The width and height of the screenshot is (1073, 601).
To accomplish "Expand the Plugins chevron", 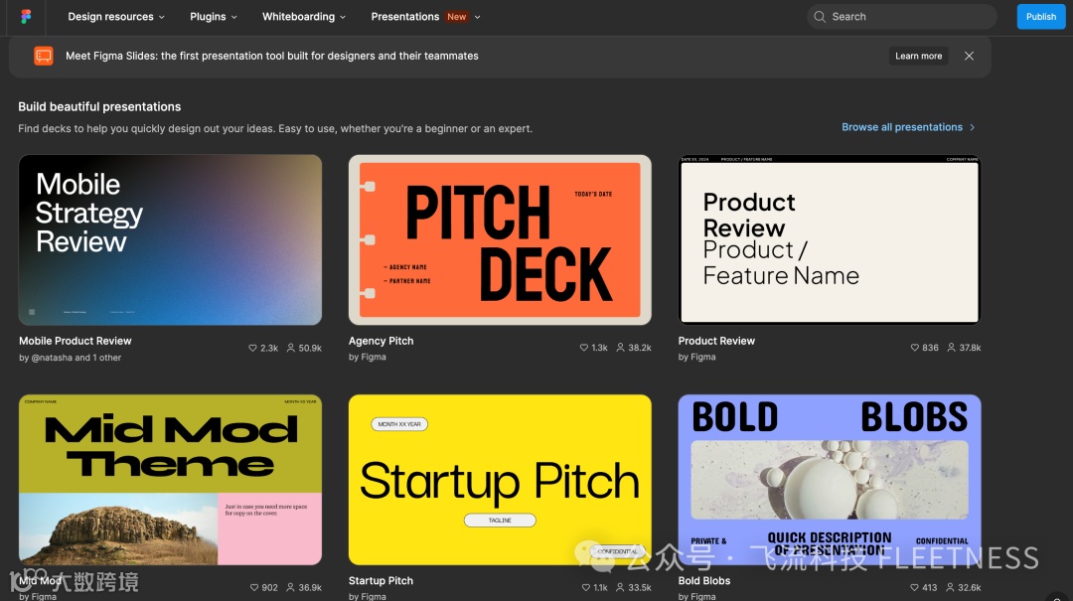I will (x=234, y=17).
